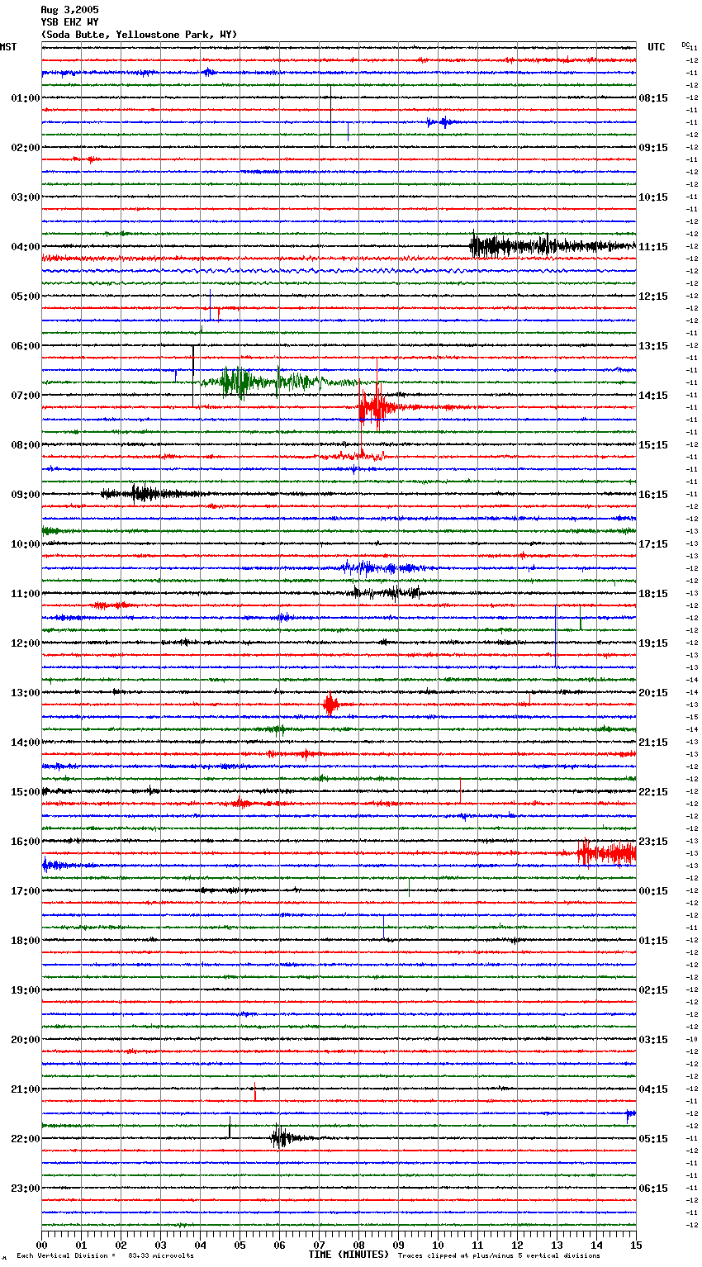Image resolution: width=702 pixels, height=1267 pixels.
Task: Click the 23:15 UTC time label
Action: coord(653,842)
